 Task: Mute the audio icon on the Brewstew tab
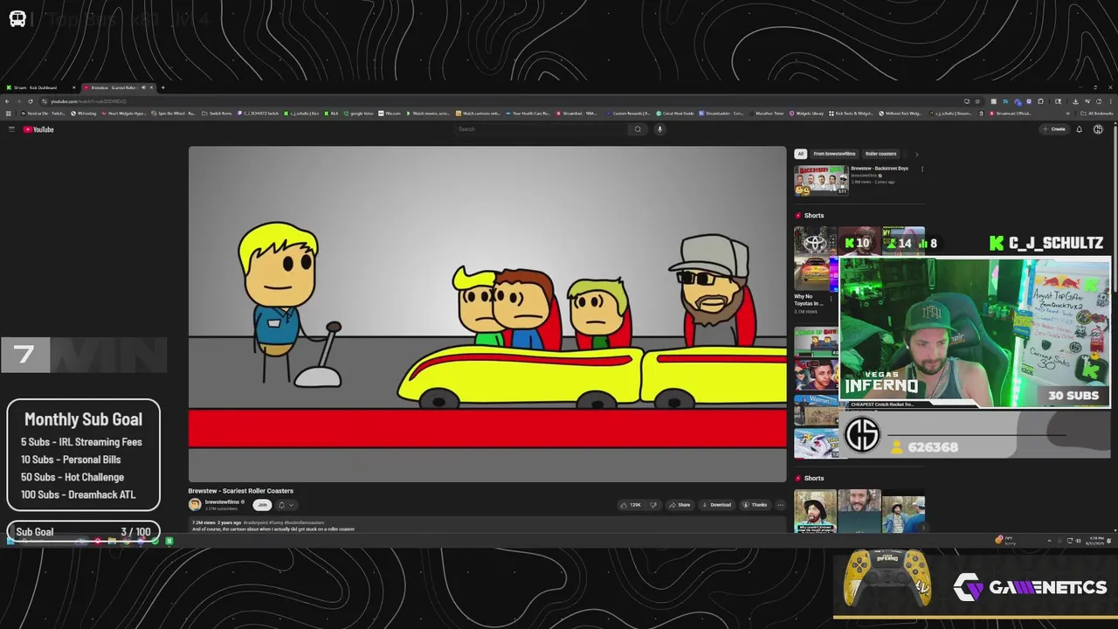point(143,87)
